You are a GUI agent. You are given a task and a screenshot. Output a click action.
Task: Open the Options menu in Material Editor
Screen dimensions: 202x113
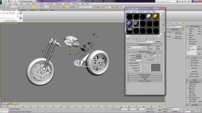pyautogui.click(x=148, y=12)
